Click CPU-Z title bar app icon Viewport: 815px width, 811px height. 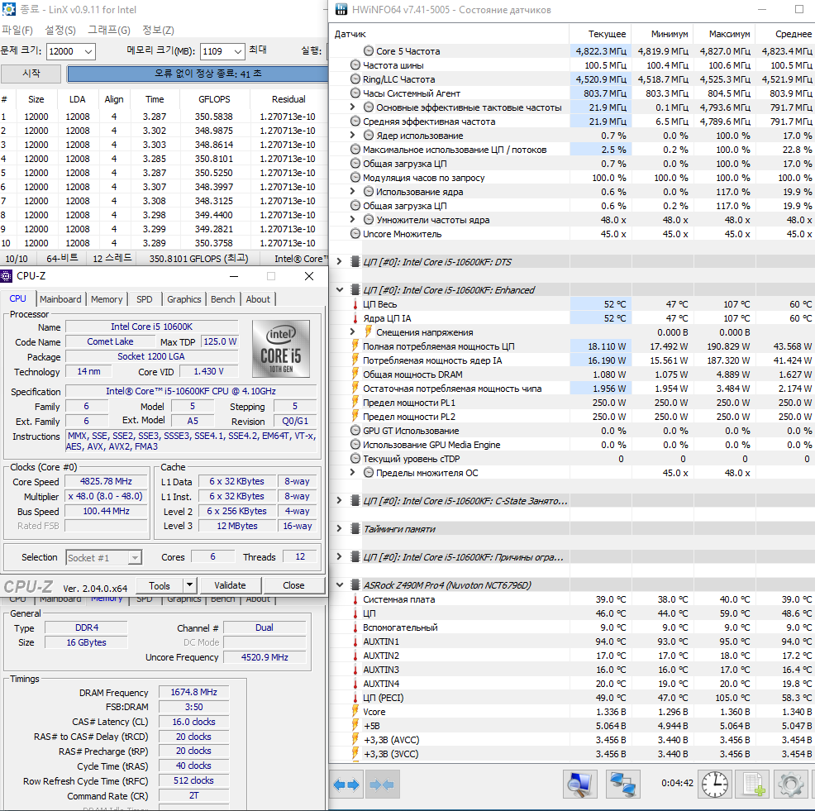pyautogui.click(x=7, y=276)
